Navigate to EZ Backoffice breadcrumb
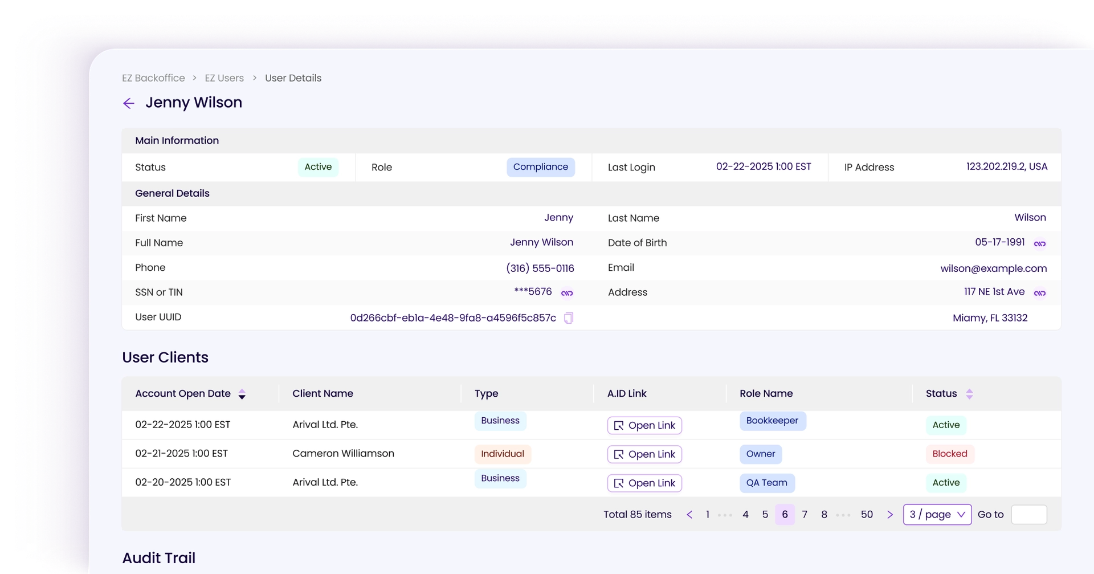Image resolution: width=1094 pixels, height=574 pixels. coord(153,78)
